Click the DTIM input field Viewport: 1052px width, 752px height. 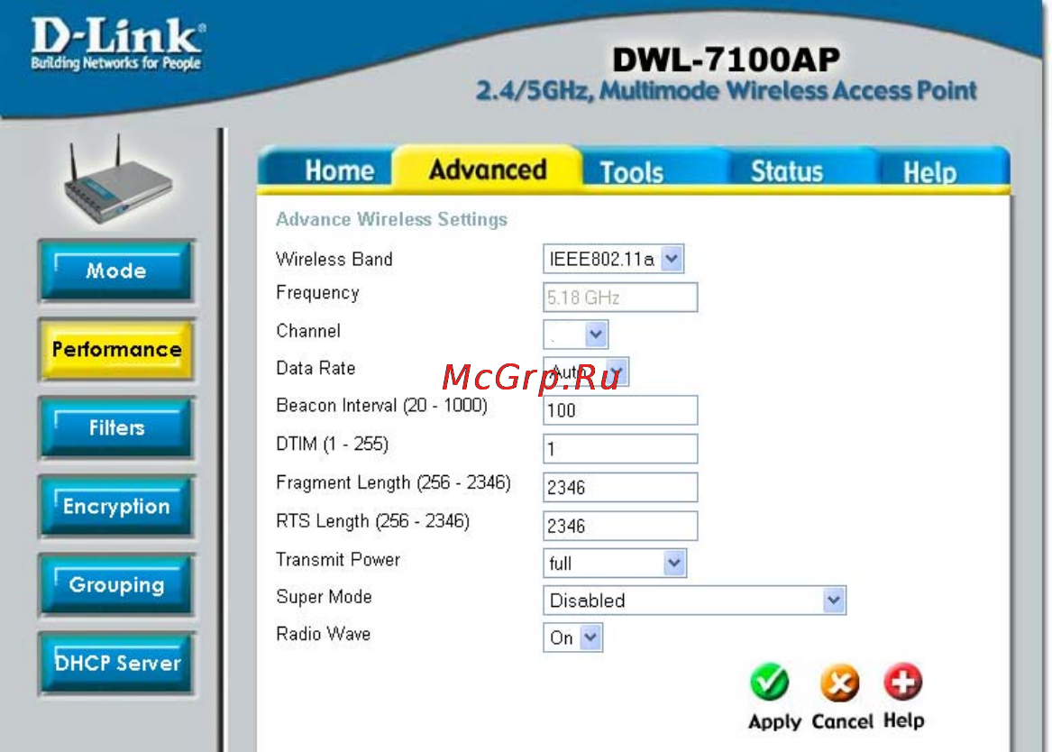click(x=620, y=449)
